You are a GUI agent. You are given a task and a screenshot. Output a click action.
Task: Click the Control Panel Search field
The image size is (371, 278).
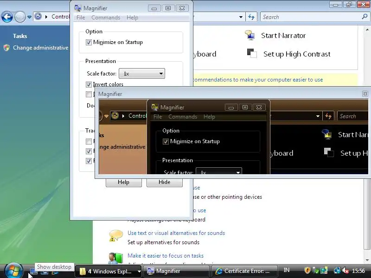[x=311, y=17]
